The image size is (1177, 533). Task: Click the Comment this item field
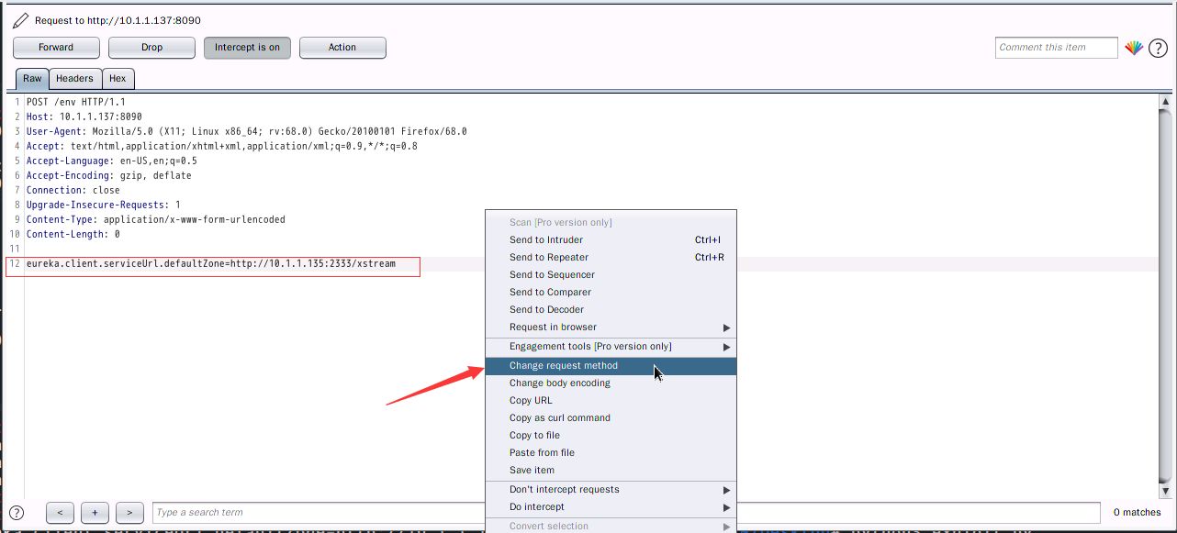(x=1056, y=48)
